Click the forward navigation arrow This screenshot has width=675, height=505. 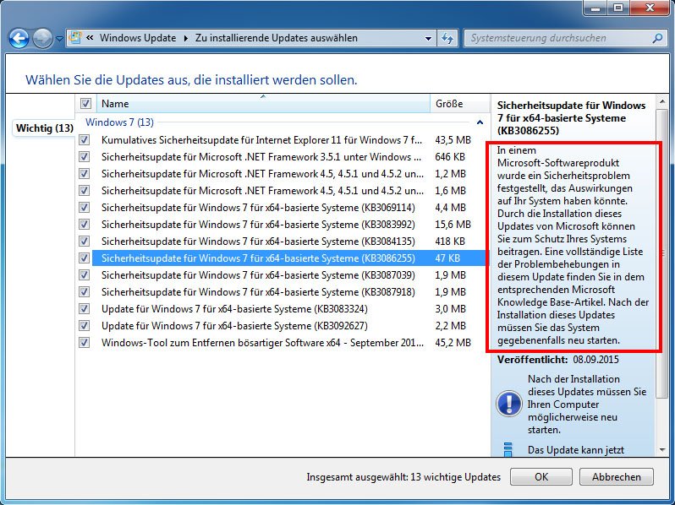click(42, 38)
